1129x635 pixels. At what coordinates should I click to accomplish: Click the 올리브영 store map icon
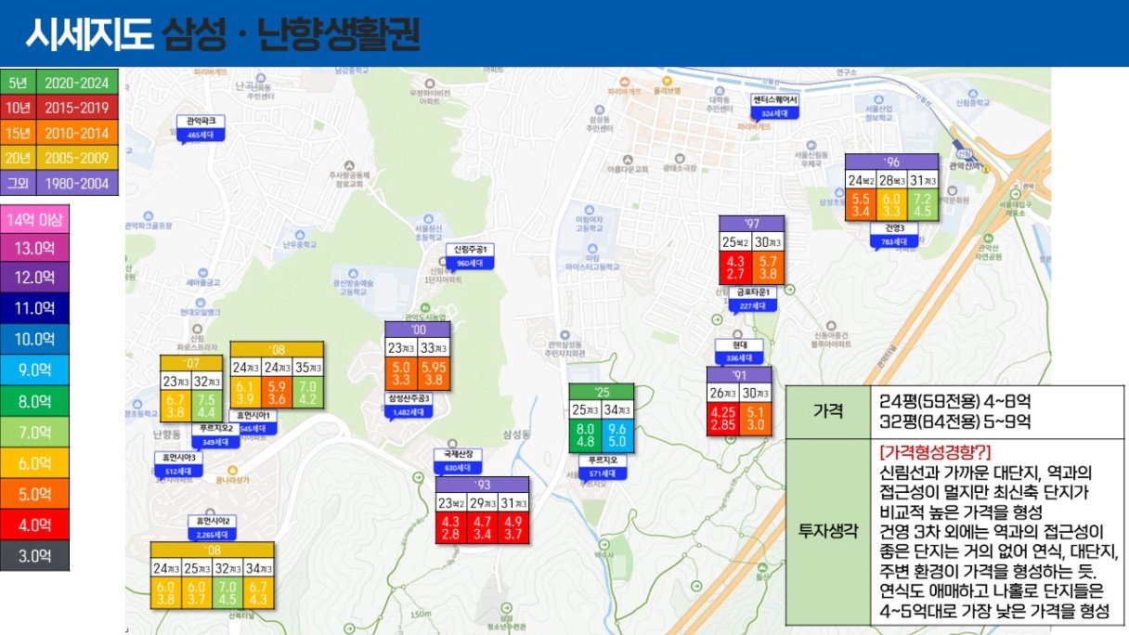pyautogui.click(x=667, y=80)
